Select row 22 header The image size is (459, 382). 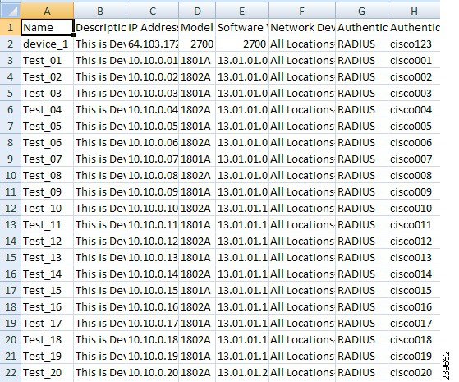11,372
